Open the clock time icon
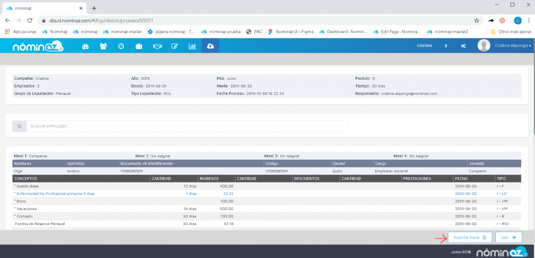 (121, 46)
